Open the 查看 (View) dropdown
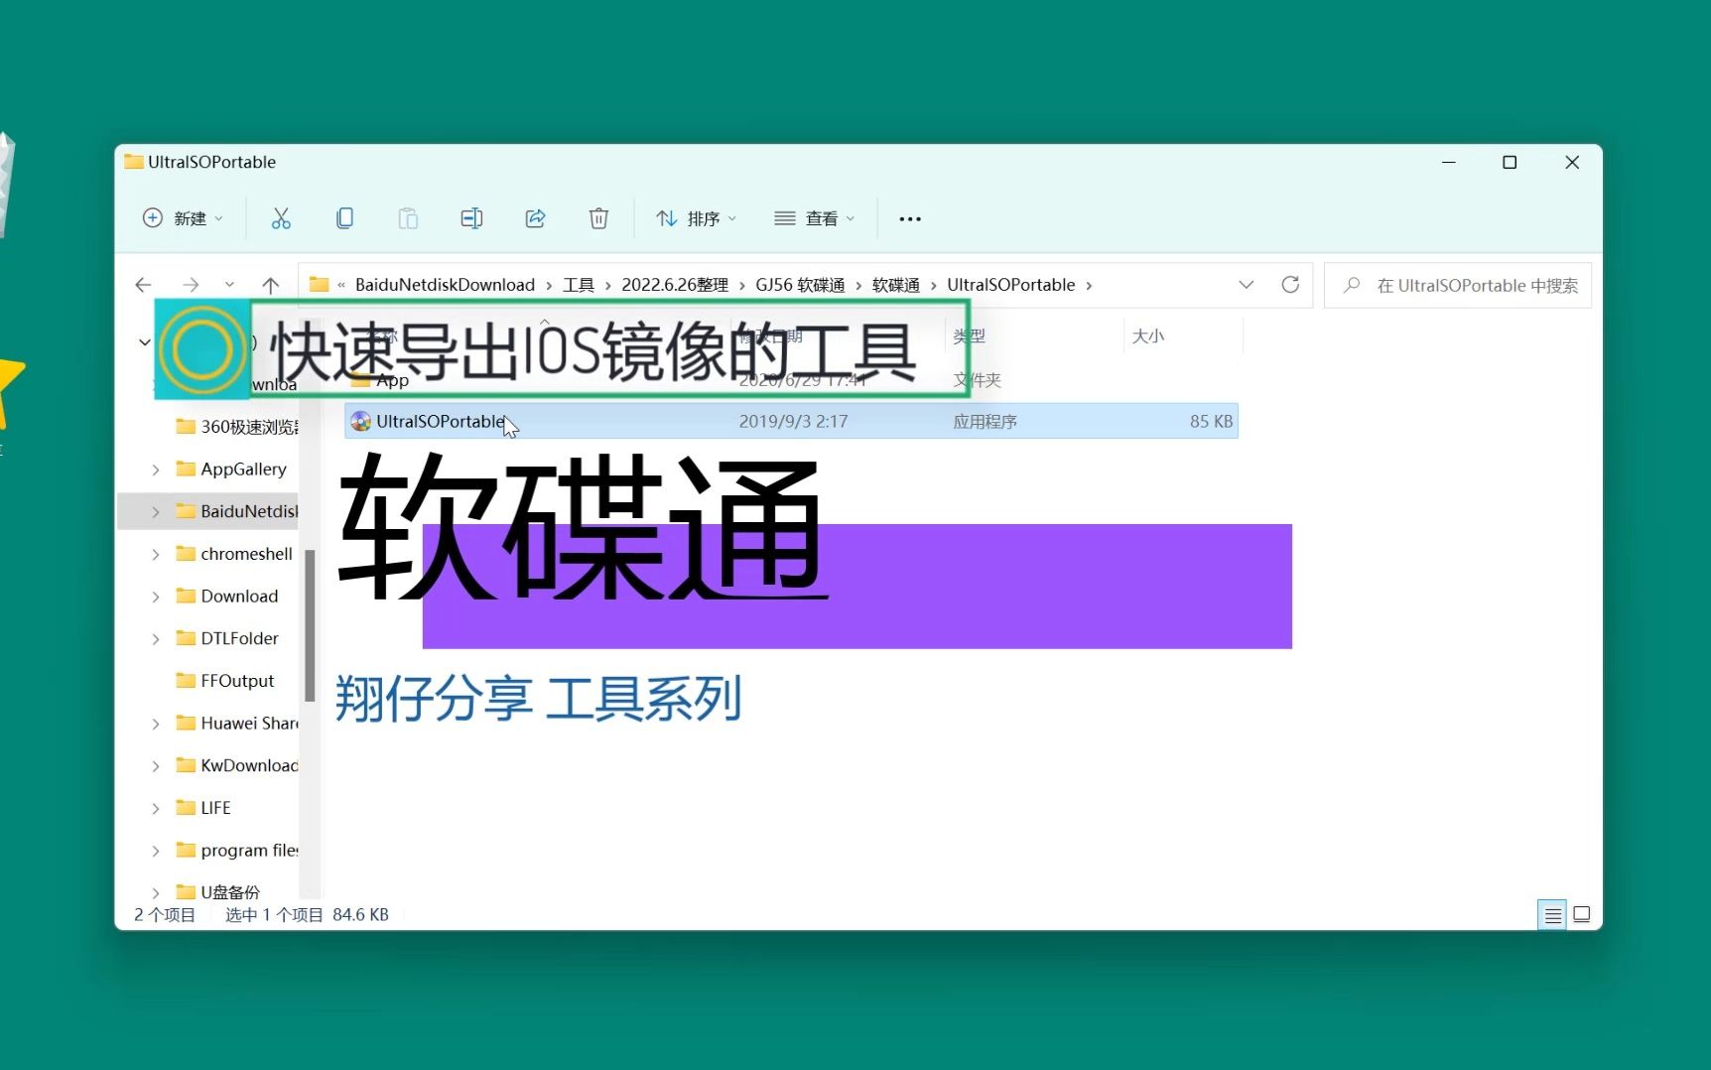The height and width of the screenshot is (1070, 1711). click(x=814, y=218)
